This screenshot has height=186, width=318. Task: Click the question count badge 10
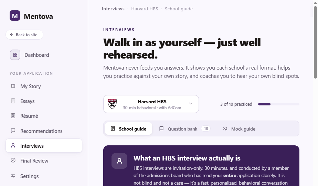coord(206,128)
